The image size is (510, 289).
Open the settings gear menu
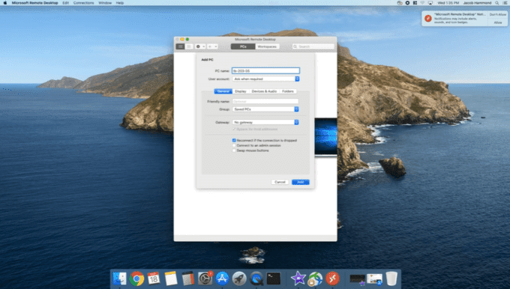coord(200,46)
